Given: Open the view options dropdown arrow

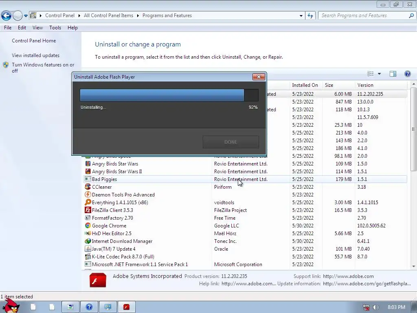Looking at the screenshot, I should tap(379, 74).
